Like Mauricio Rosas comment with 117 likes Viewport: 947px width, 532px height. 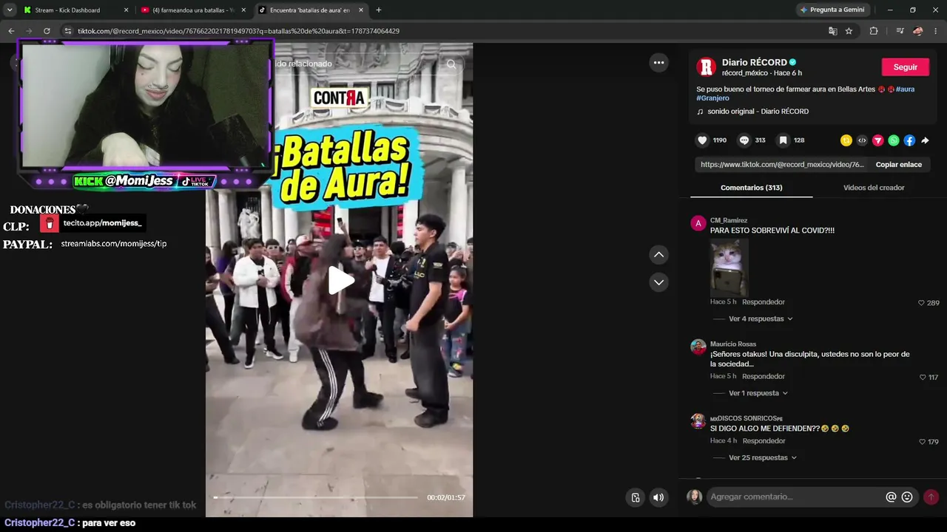coord(923,378)
